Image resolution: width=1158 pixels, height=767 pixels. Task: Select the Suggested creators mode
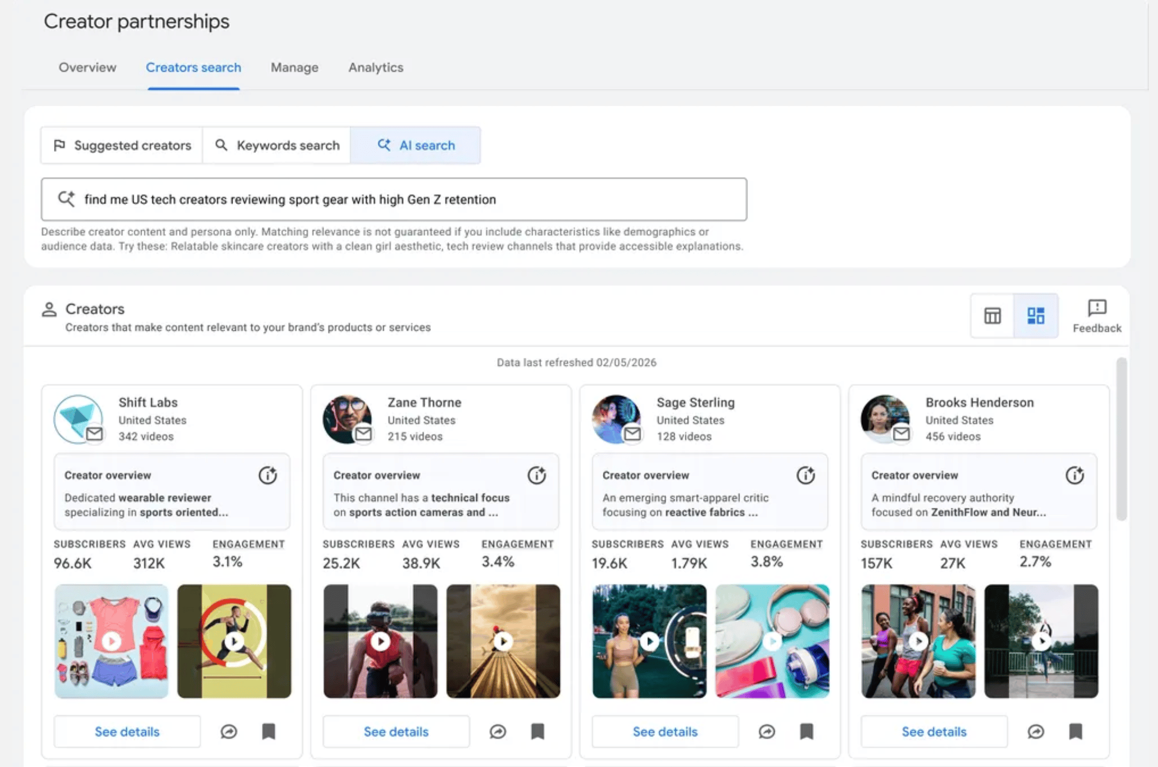coord(122,145)
